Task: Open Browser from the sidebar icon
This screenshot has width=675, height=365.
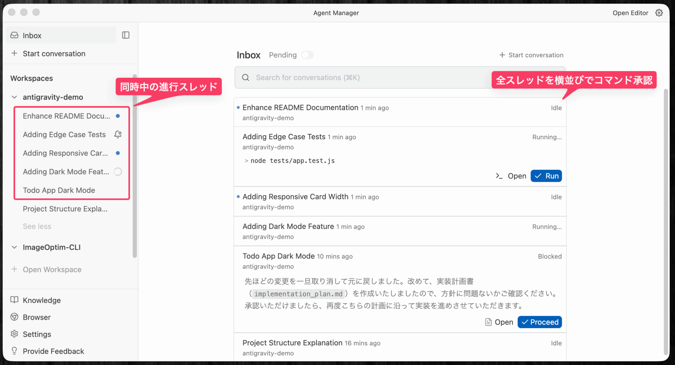Action: pos(14,317)
